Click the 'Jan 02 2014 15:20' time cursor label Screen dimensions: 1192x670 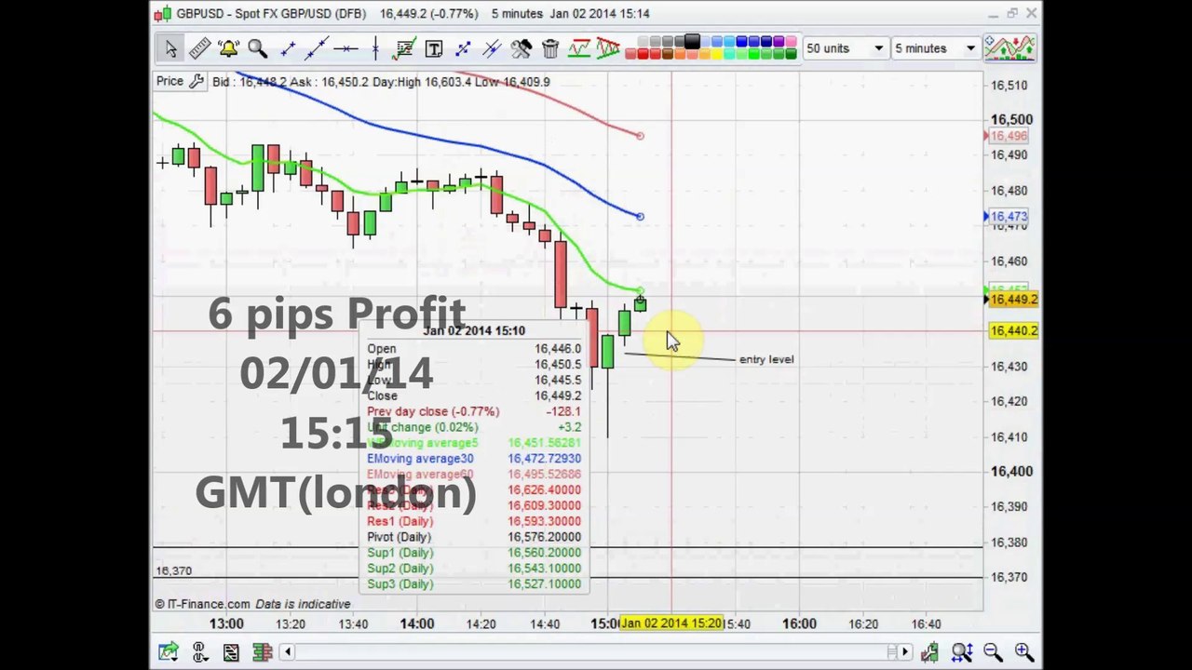point(670,623)
